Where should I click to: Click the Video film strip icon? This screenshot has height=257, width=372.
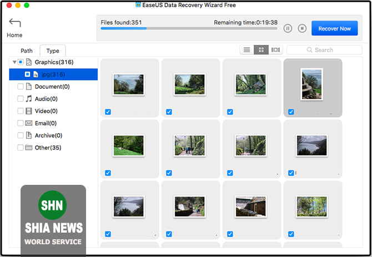[x=29, y=111]
